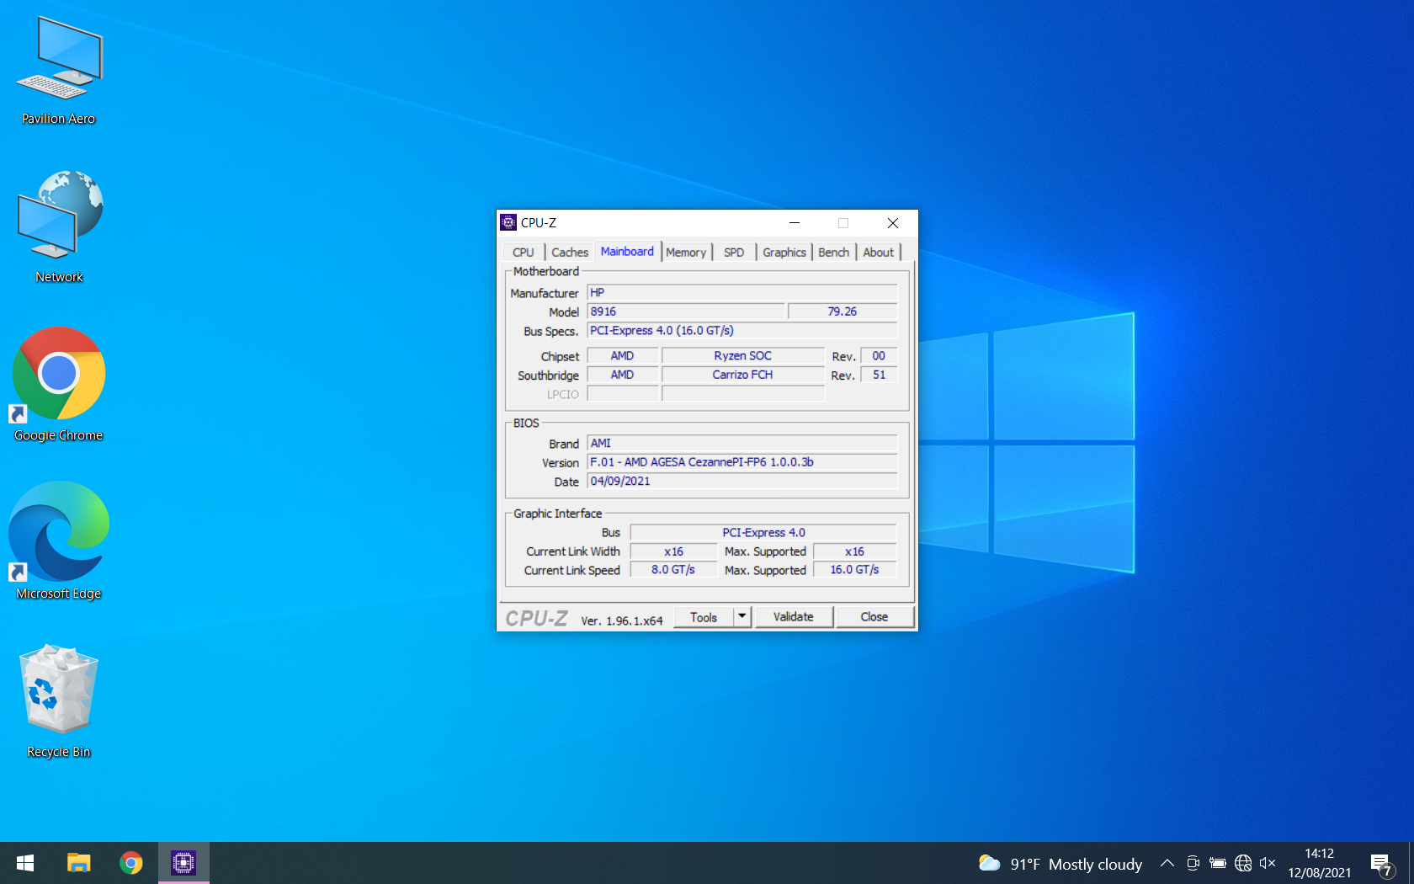Viewport: 1414px width, 884px height.
Task: Open the Pavilion Aero desktop icon
Action: coord(59,72)
